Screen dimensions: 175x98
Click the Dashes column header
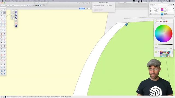165,7
